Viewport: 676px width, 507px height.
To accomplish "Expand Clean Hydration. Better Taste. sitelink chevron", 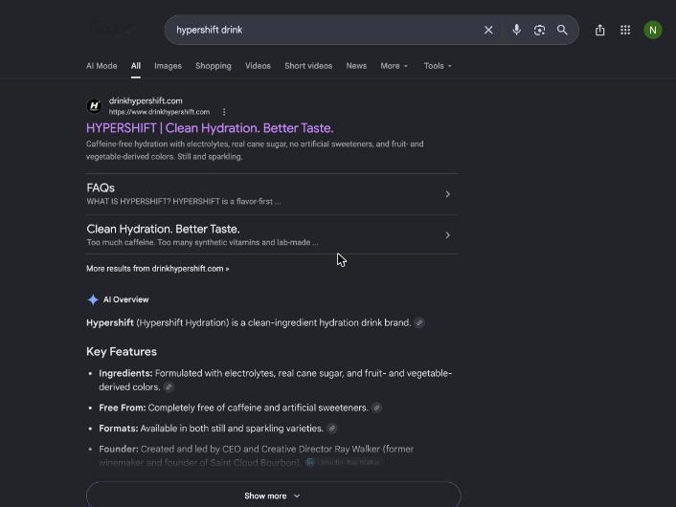I will click(447, 235).
